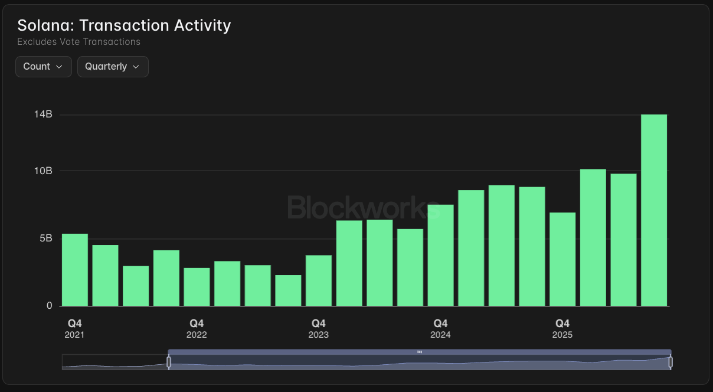Click the bar above Q4 2023 label
Screen dimensions: 713x392
point(319,280)
